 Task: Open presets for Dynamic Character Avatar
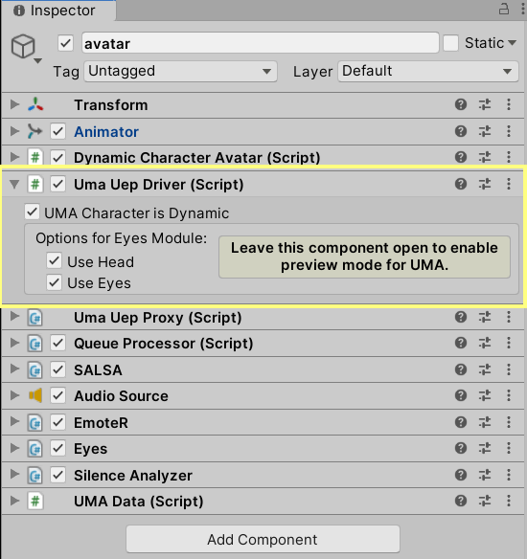(x=485, y=157)
